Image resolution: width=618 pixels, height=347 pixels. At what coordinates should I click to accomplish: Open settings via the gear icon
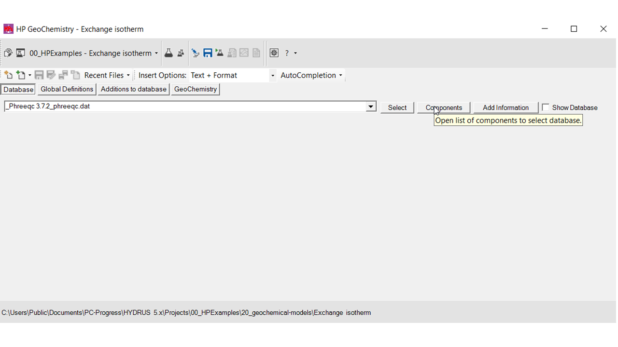tap(274, 53)
